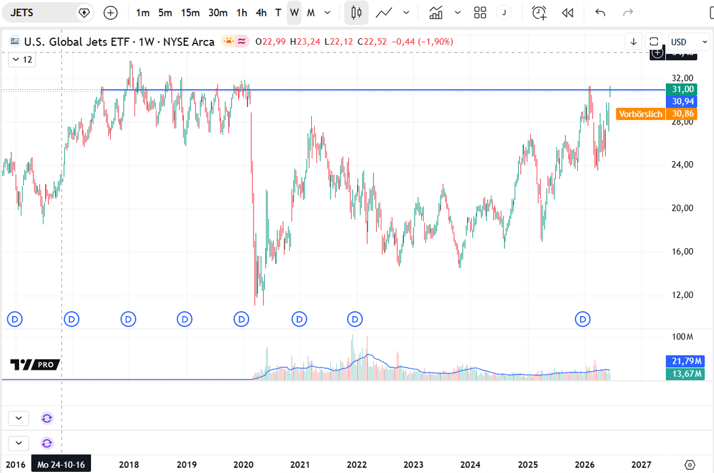Click the flag icon beside the ETF name
This screenshot has width=714, height=473.
15,42
